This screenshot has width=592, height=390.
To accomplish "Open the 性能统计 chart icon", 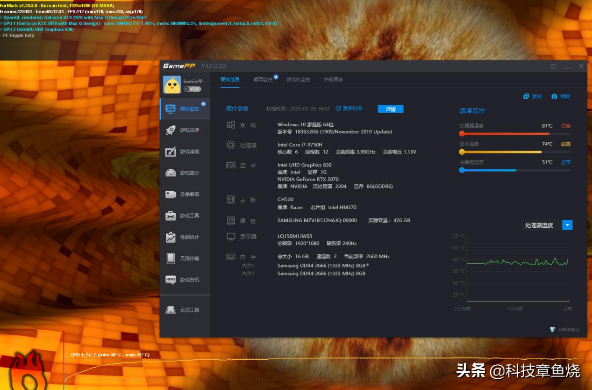I will click(171, 237).
